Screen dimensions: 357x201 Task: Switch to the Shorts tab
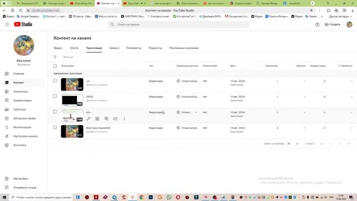pos(74,48)
